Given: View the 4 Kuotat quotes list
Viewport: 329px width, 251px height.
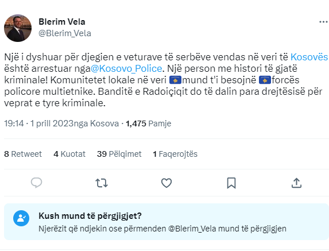Looking at the screenshot, I should [x=69, y=154].
